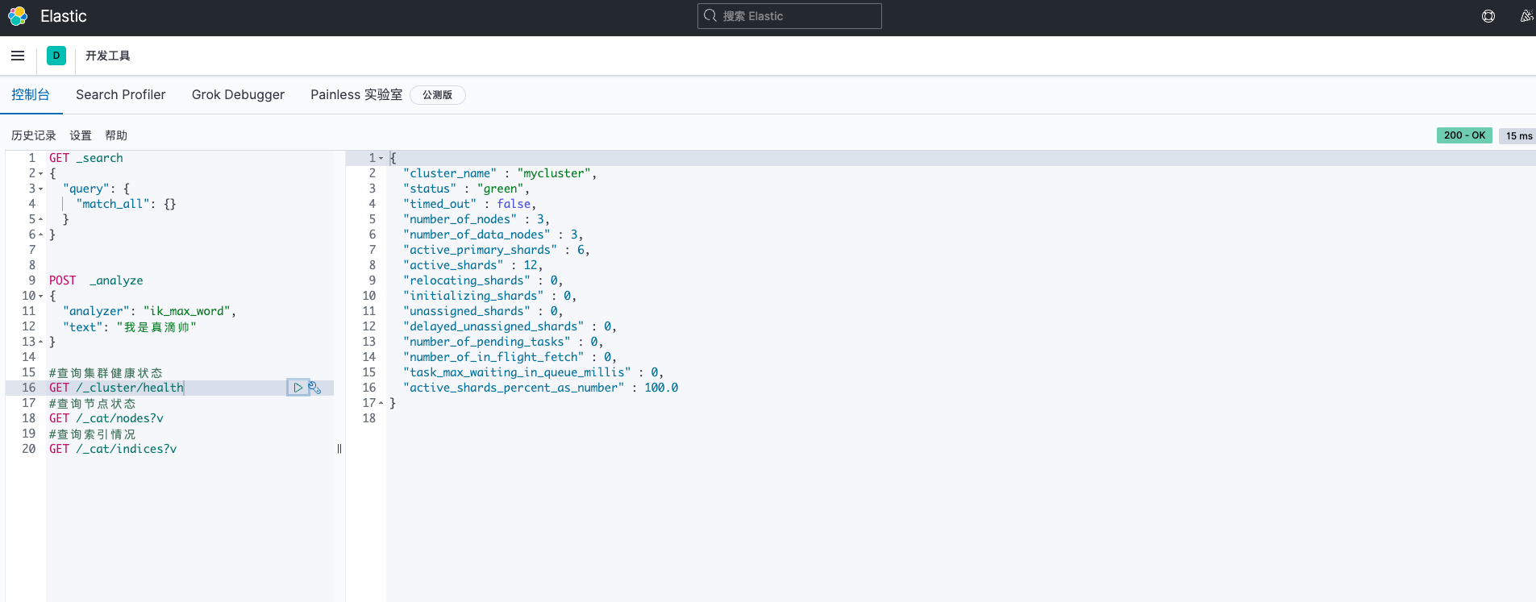This screenshot has height=602, width=1536.
Task: Open the 设置 settings link
Action: click(81, 135)
